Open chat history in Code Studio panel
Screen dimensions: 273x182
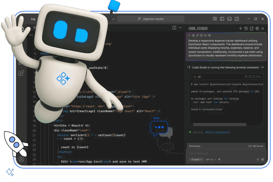(246, 28)
